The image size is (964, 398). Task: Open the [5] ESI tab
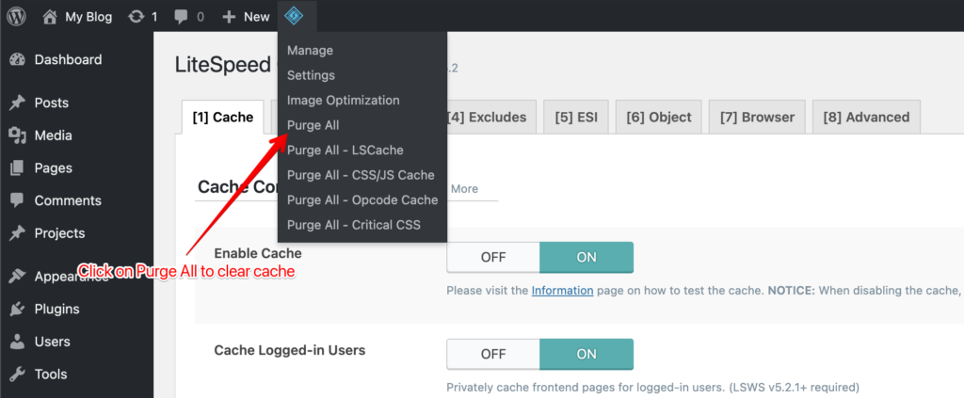point(576,118)
